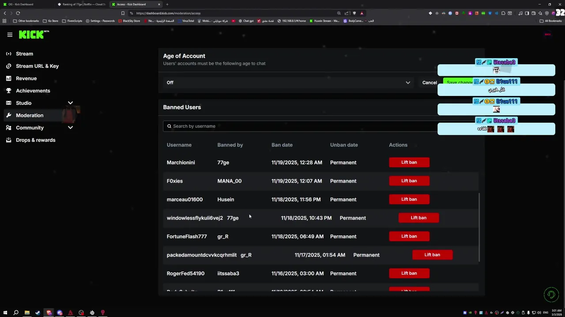Switch to Ranking of 77ge BotRix tab
Image resolution: width=565 pixels, height=317 pixels.
[x=81, y=4]
